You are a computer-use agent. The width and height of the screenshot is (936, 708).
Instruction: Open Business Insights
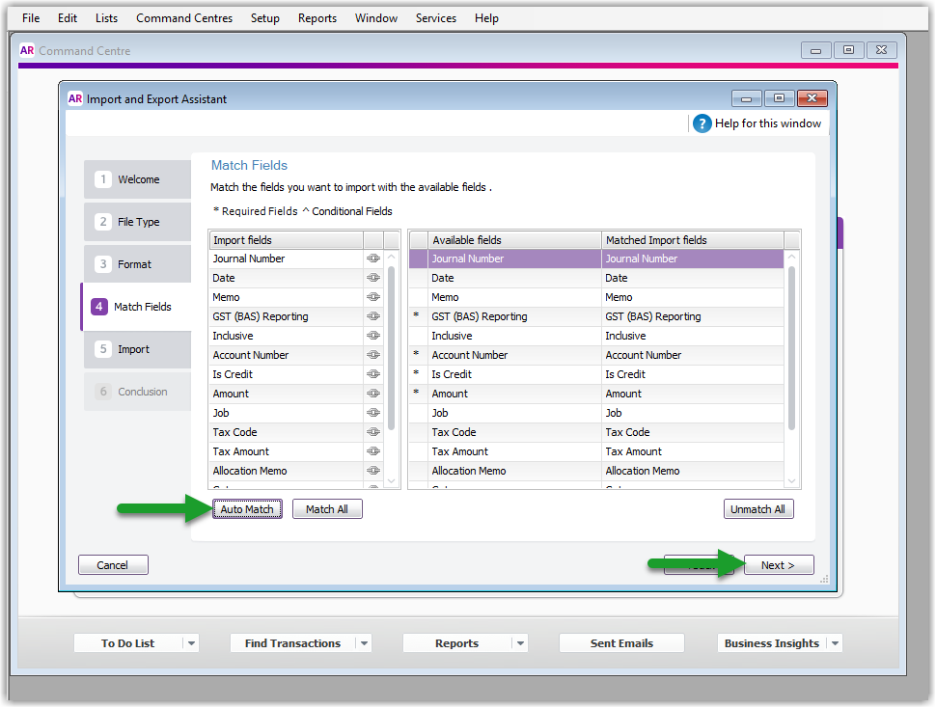771,643
